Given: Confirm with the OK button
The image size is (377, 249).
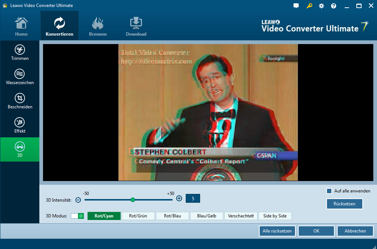Looking at the screenshot, I should pyautogui.click(x=316, y=231).
